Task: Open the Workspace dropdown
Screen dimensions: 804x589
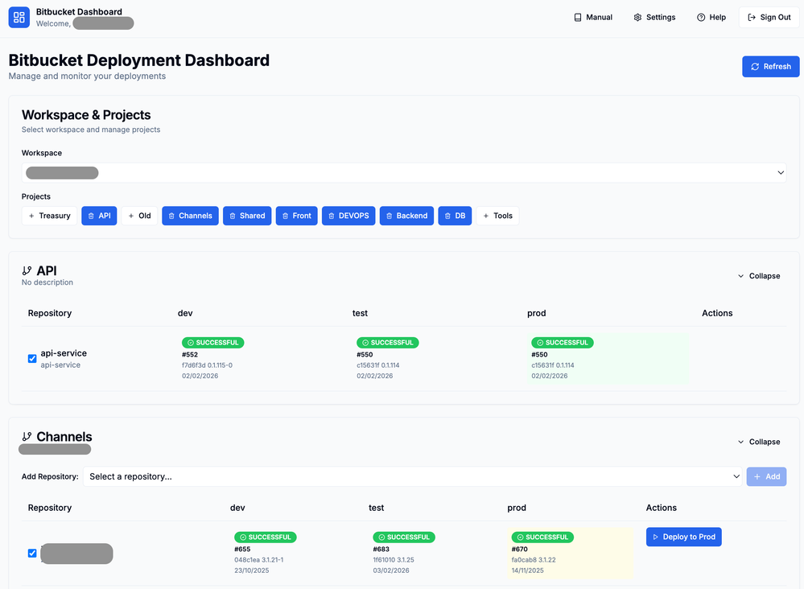Action: click(403, 173)
